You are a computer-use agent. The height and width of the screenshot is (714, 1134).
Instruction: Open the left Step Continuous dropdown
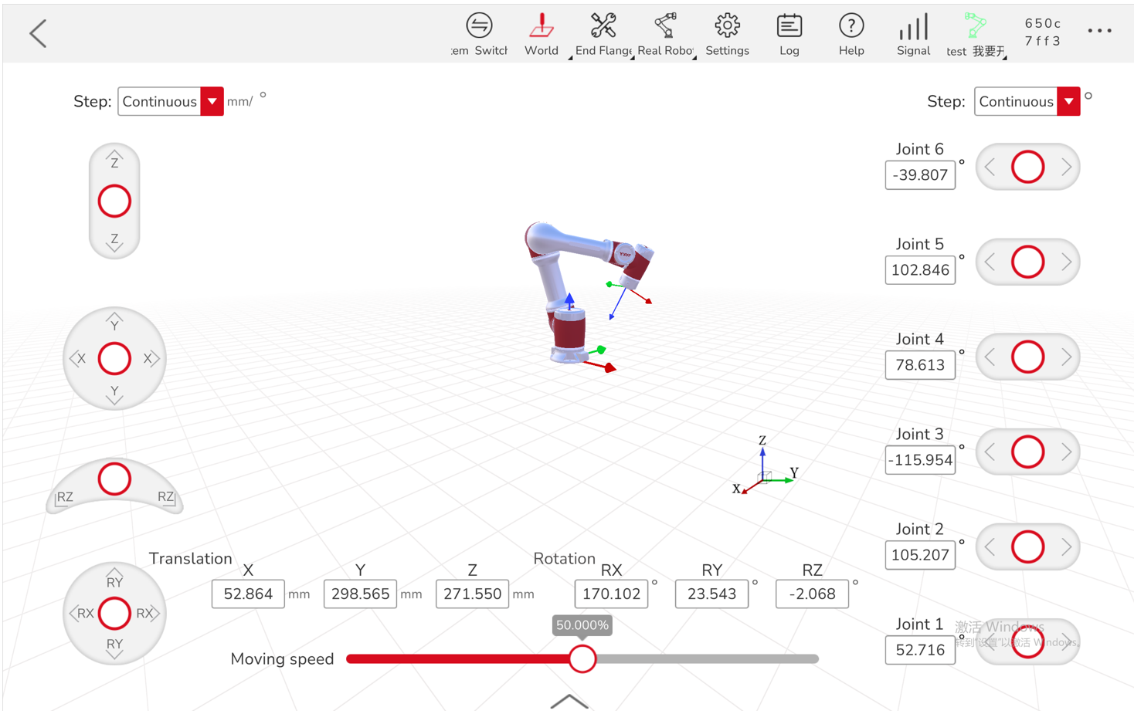coord(212,101)
